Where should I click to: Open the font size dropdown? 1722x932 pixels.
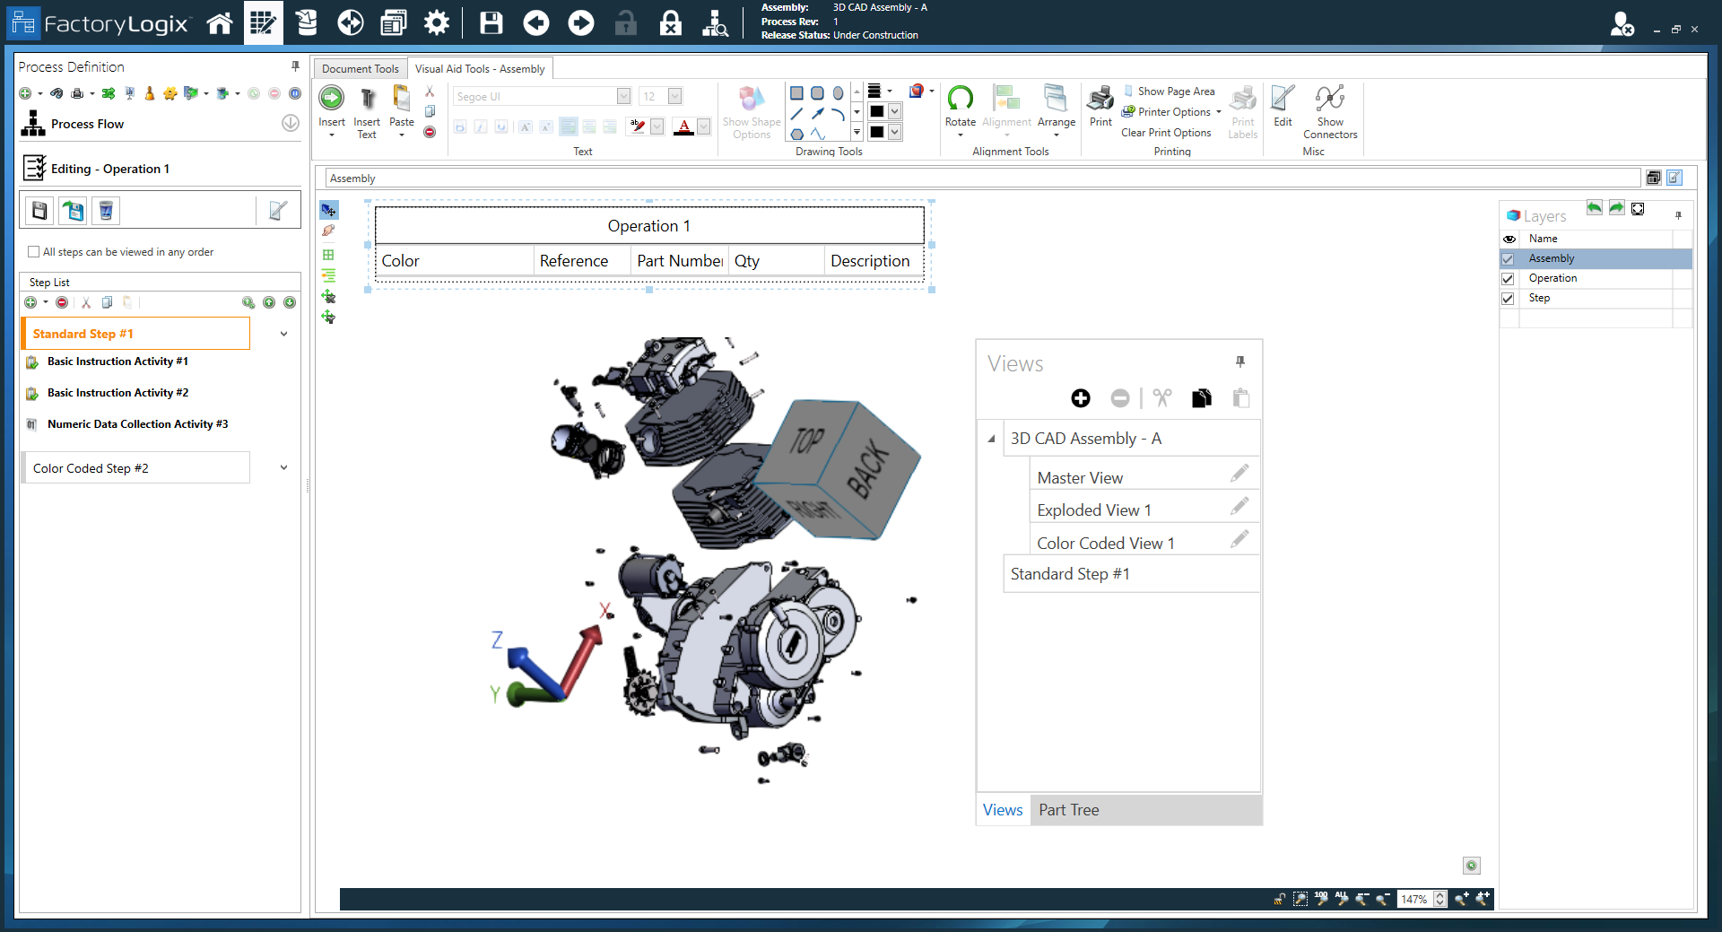(674, 96)
